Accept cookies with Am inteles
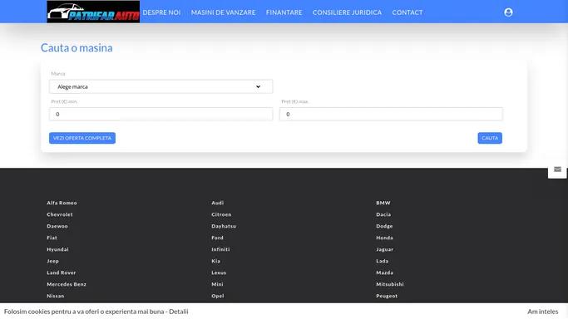Screen dimensions: 568x319 tap(543, 312)
